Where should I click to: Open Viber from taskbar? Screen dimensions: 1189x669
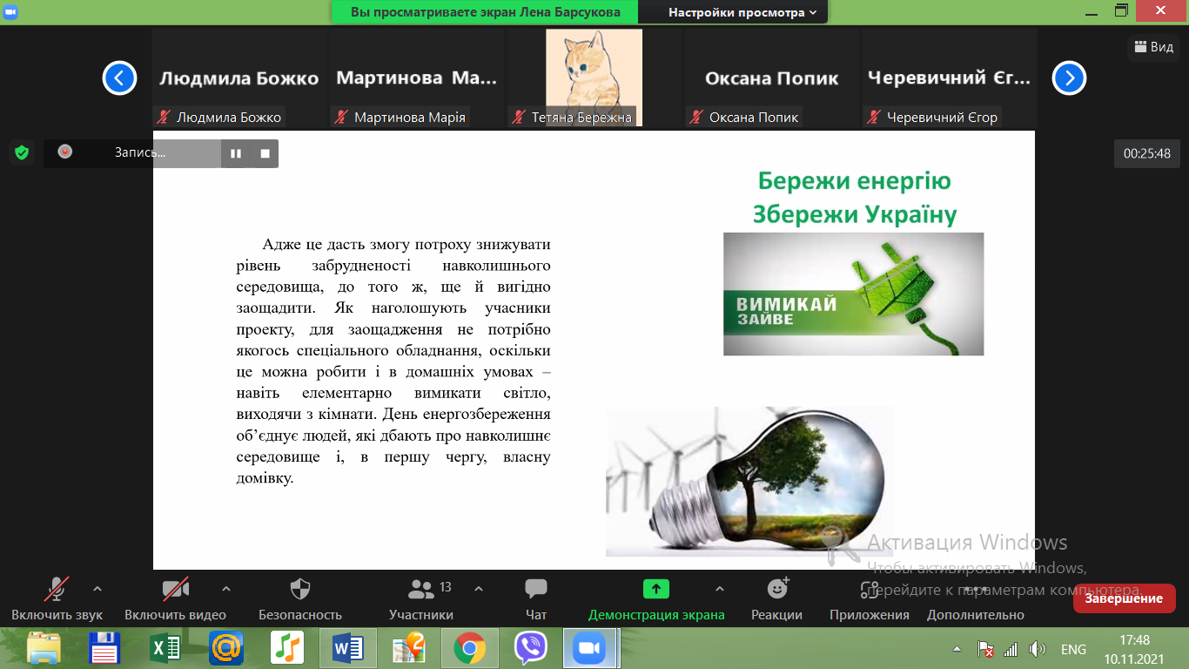tap(530, 649)
